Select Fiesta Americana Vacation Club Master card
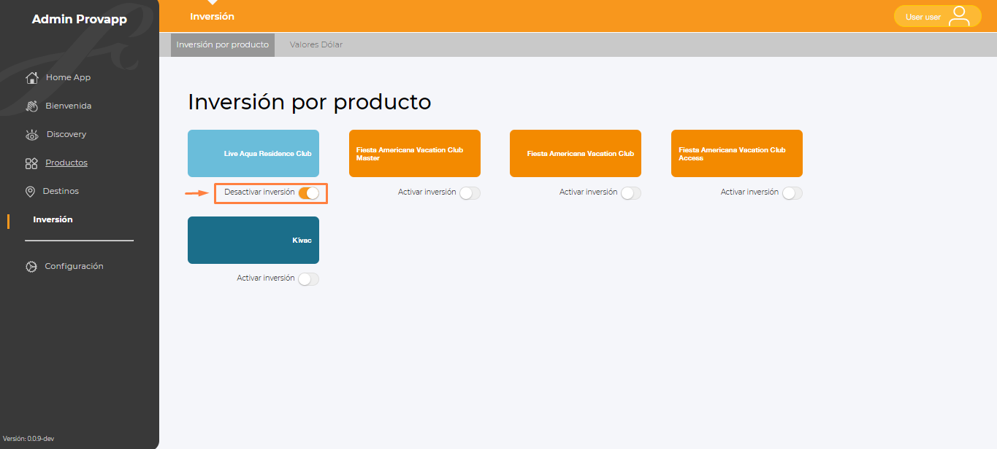 coord(415,153)
